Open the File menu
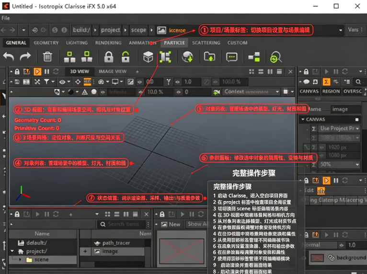This screenshot has height=274, width=367. pos(6,18)
